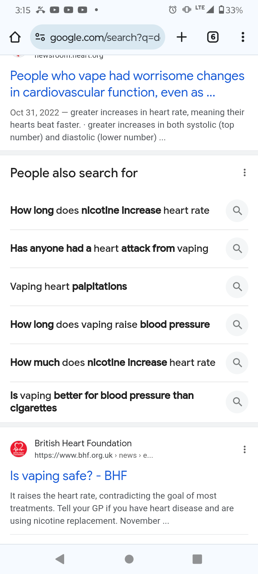Tap search icon beside better than cigarettes query
Image resolution: width=258 pixels, height=574 pixels.
pos(237,402)
